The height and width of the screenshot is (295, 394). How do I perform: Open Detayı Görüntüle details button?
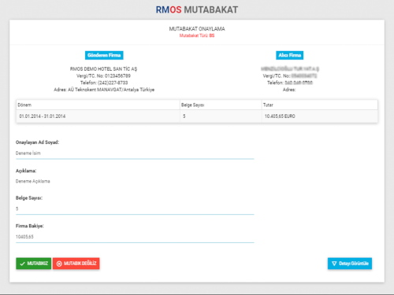pos(350,264)
